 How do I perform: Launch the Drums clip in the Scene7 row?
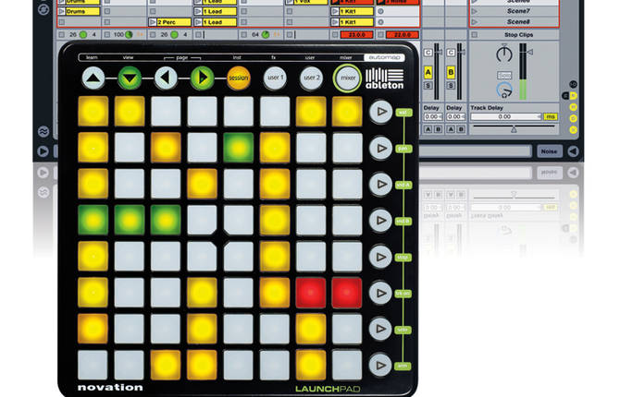(x=61, y=11)
